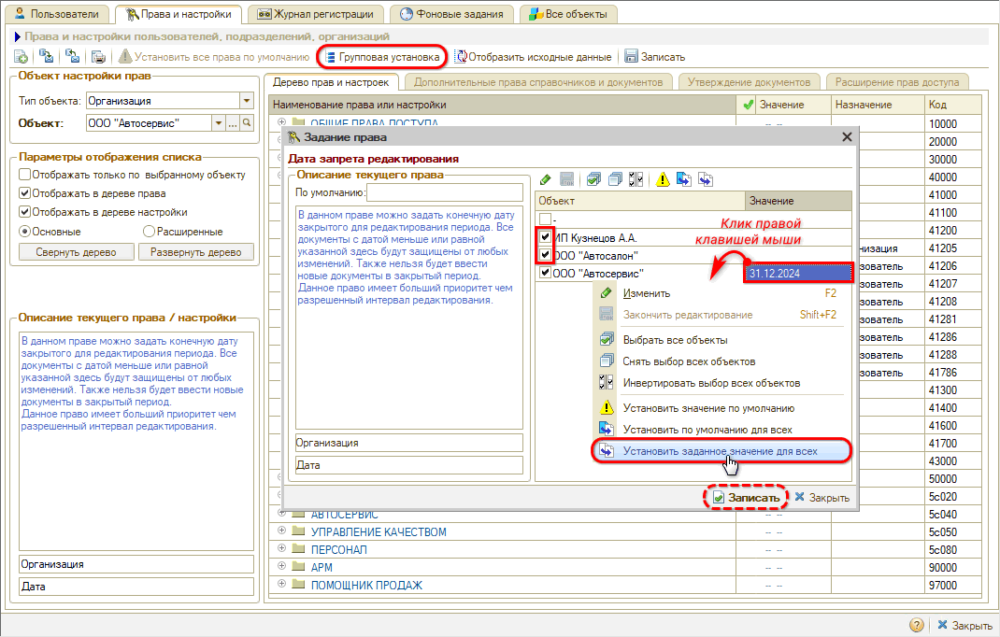Expand the ПОМОЩНИК ПРОДАЖ tree node
Viewport: 1000px width, 637px height.
[281, 585]
